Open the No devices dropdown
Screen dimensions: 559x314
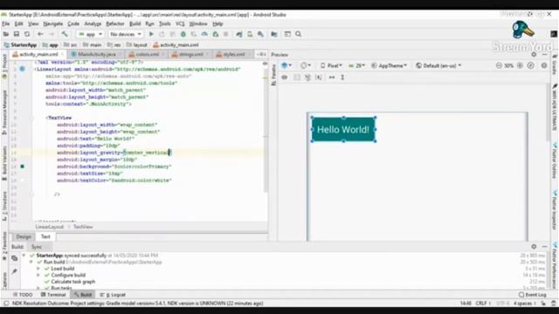pos(125,34)
